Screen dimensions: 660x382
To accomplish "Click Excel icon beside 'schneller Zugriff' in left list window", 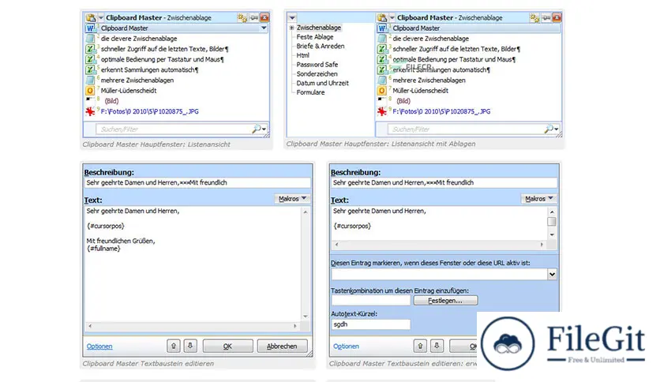I will (x=90, y=49).
